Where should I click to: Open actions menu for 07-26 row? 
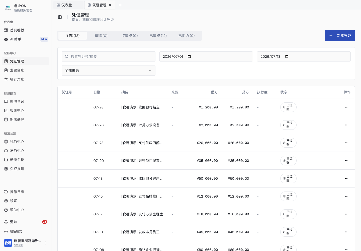pos(347,125)
